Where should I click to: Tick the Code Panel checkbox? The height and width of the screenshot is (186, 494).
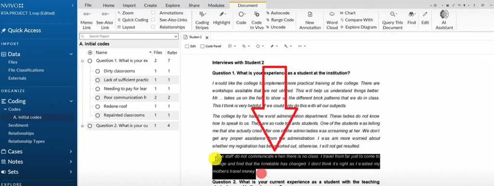[x=202, y=46]
